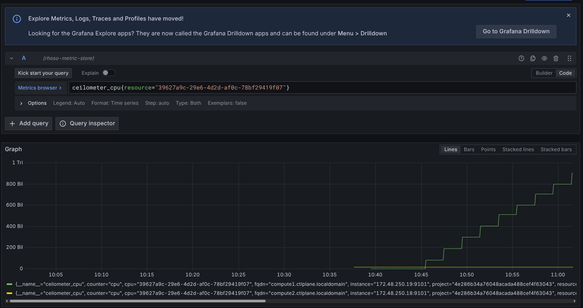Switch query editor to Code mode

point(565,73)
